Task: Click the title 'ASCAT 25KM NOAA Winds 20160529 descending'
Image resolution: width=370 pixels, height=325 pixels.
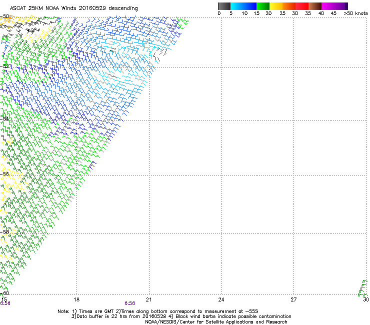Action: pyautogui.click(x=73, y=8)
